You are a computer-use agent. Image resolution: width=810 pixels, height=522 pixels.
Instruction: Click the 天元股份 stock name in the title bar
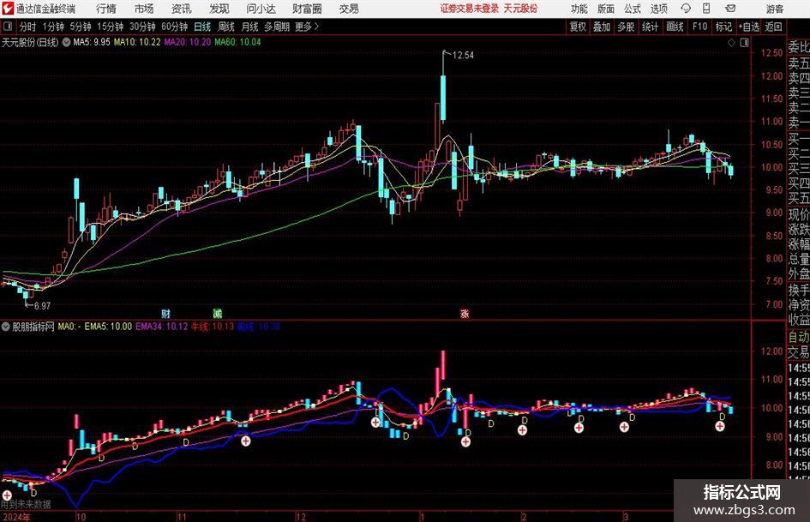click(x=521, y=9)
